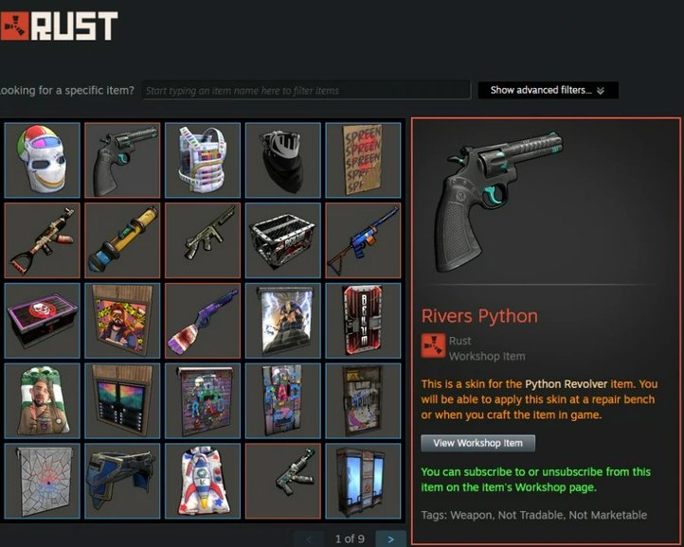Select the Rivers Python revolver thumbnail
This screenshot has width=684, height=547.
122,160
